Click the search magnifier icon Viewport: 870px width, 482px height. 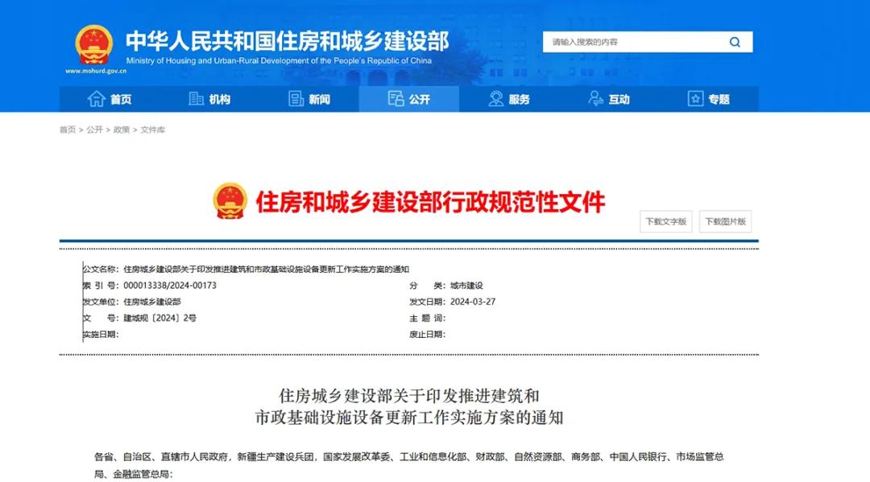pos(735,42)
